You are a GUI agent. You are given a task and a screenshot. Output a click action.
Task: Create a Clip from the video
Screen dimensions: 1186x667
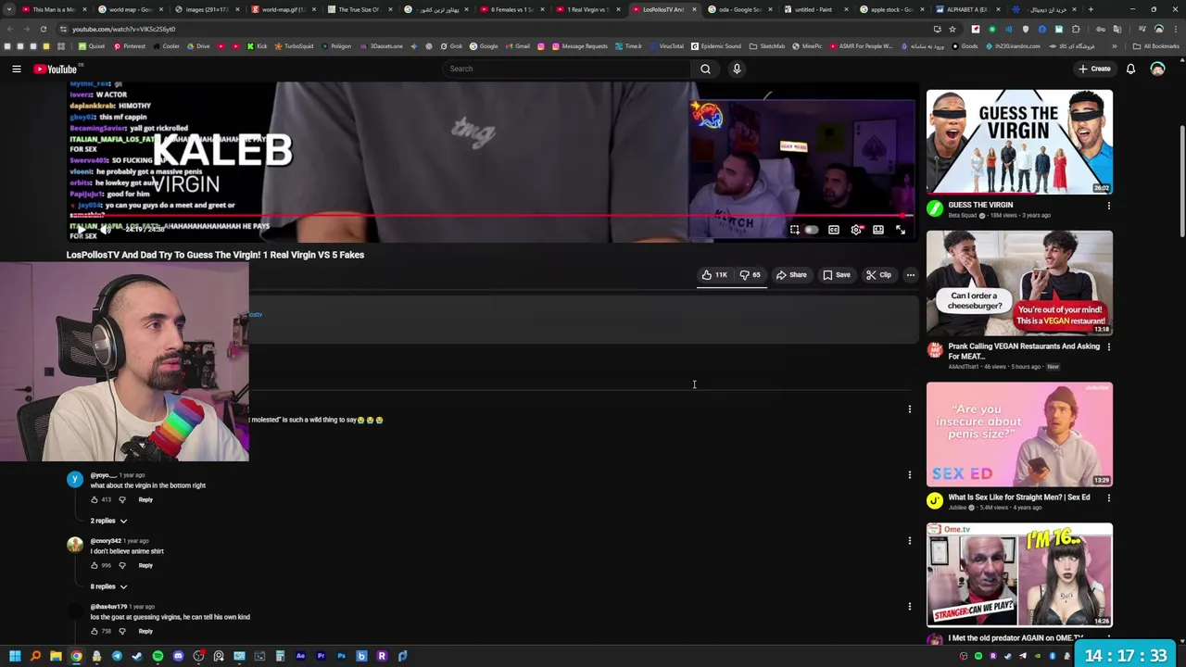pos(878,275)
